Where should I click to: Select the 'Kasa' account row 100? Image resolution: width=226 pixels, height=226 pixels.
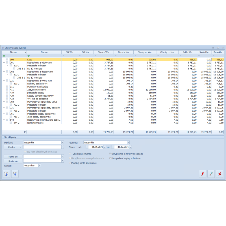[42, 60]
